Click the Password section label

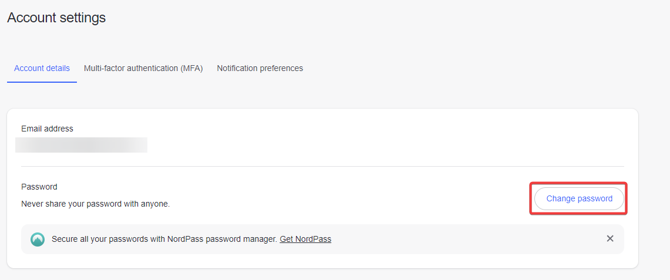tap(39, 187)
